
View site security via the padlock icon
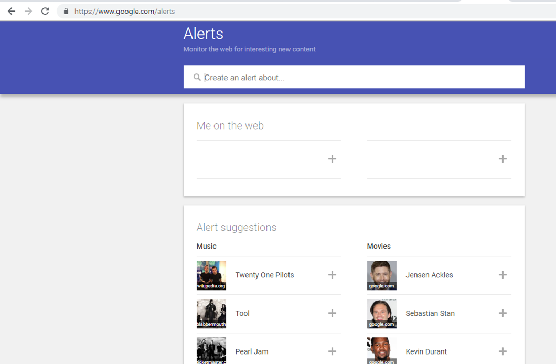[66, 11]
